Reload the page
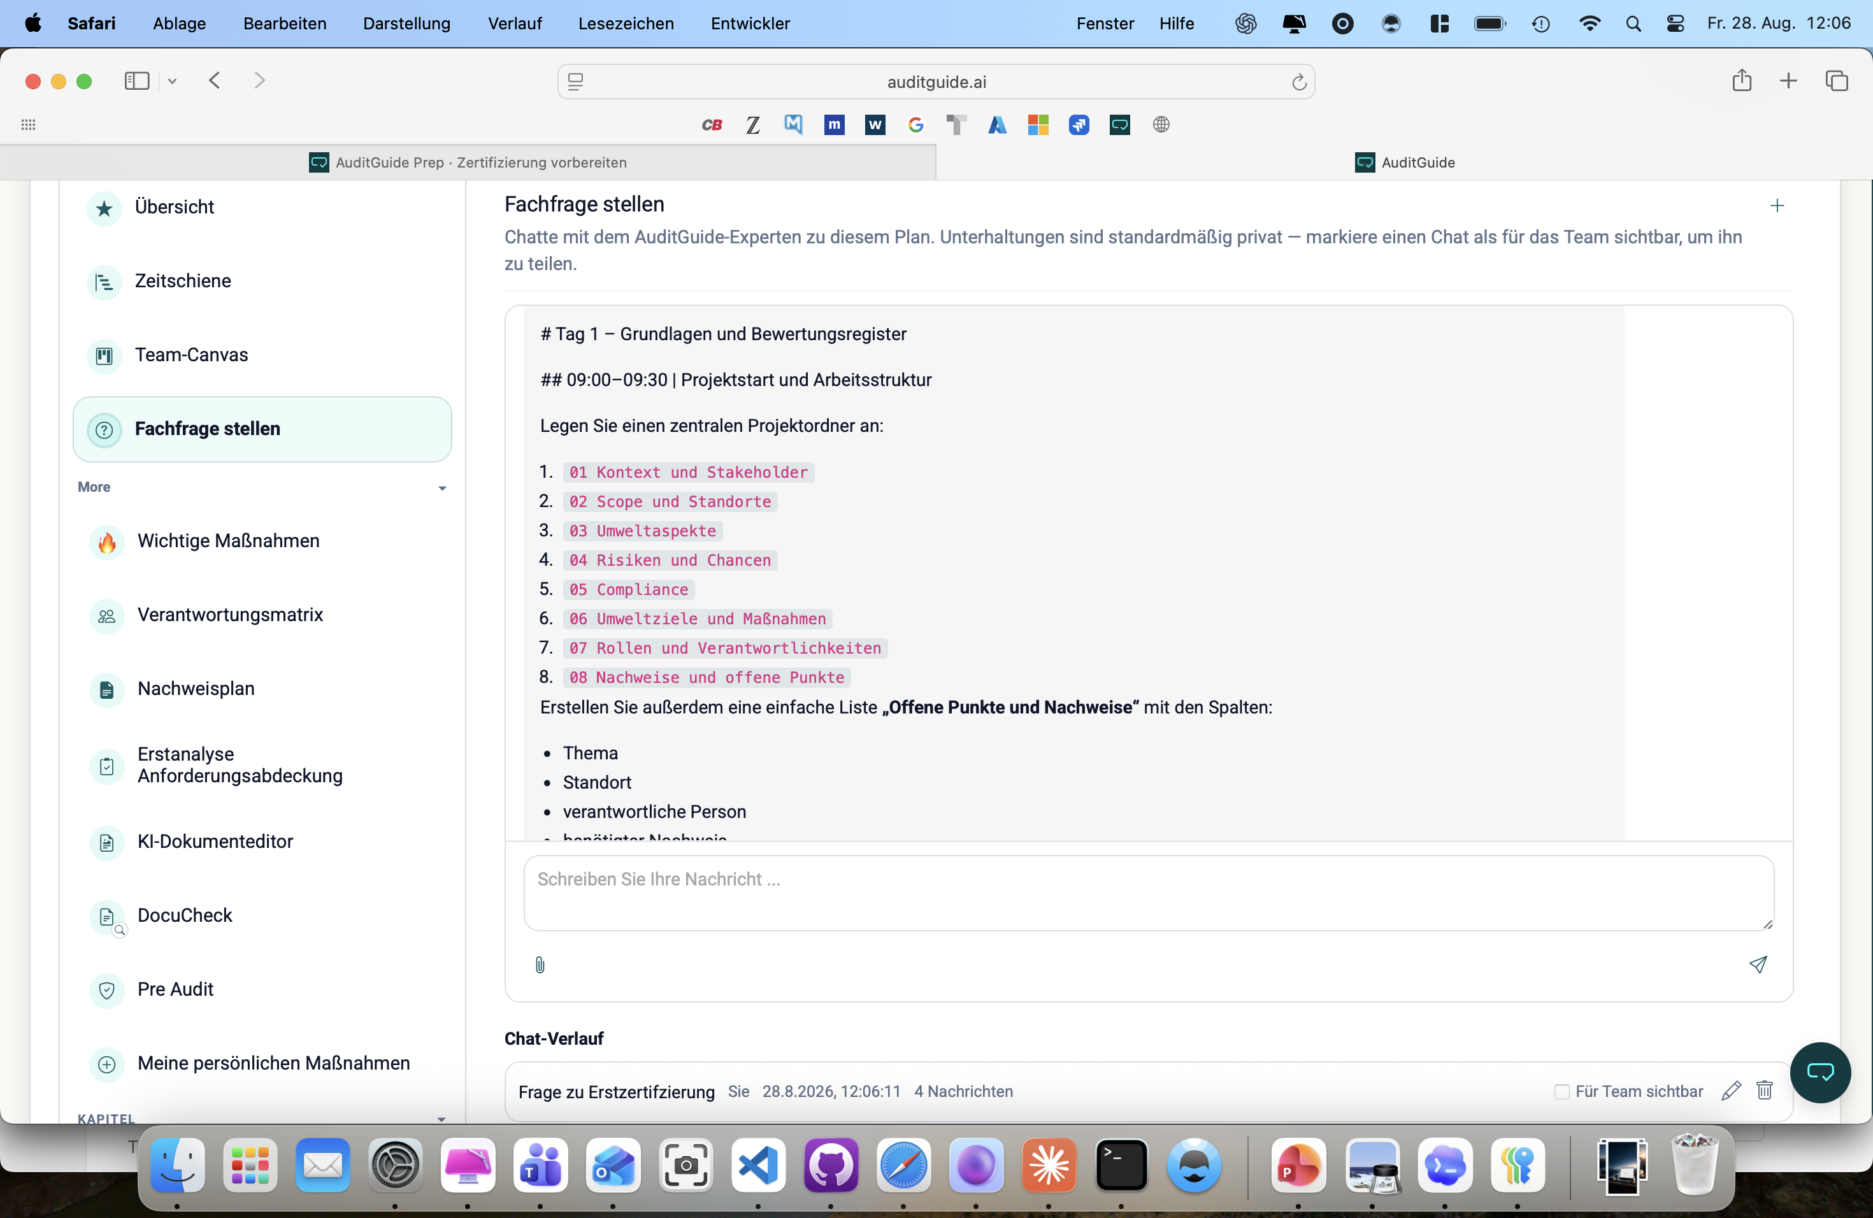The width and height of the screenshot is (1873, 1218). 1298,82
